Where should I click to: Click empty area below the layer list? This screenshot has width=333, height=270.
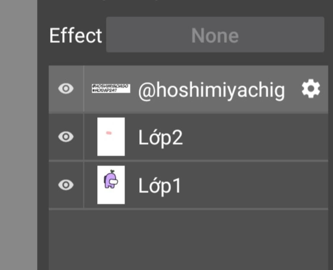(x=188, y=240)
